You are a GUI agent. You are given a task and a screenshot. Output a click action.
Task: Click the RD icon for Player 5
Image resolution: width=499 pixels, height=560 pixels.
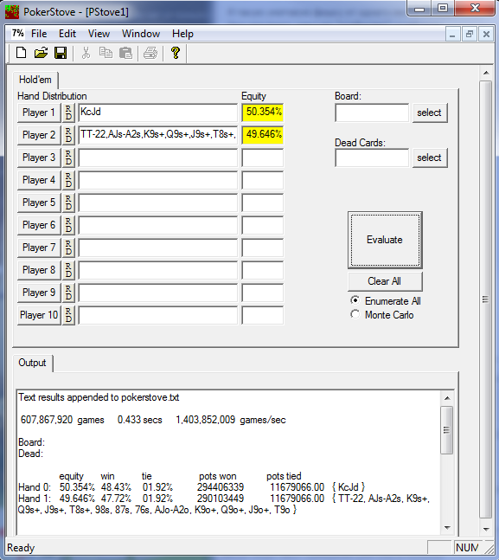pyautogui.click(x=68, y=203)
